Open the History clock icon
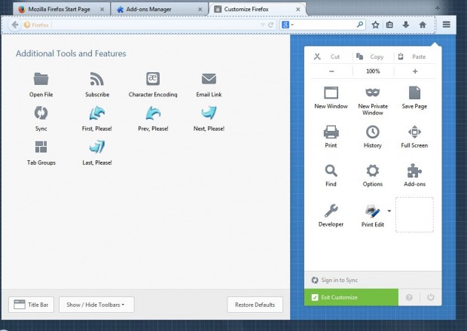This screenshot has height=331, width=467. 373,132
